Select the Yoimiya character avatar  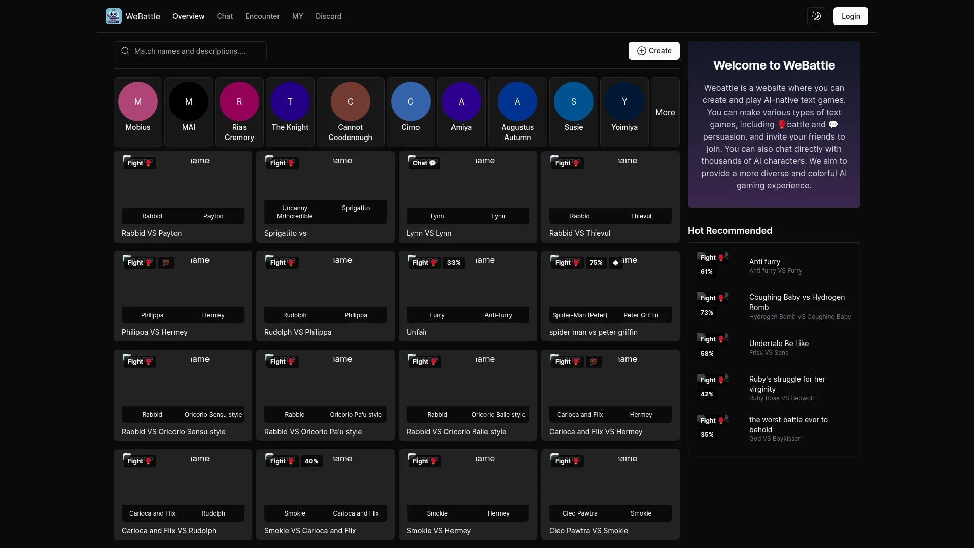coord(624,101)
